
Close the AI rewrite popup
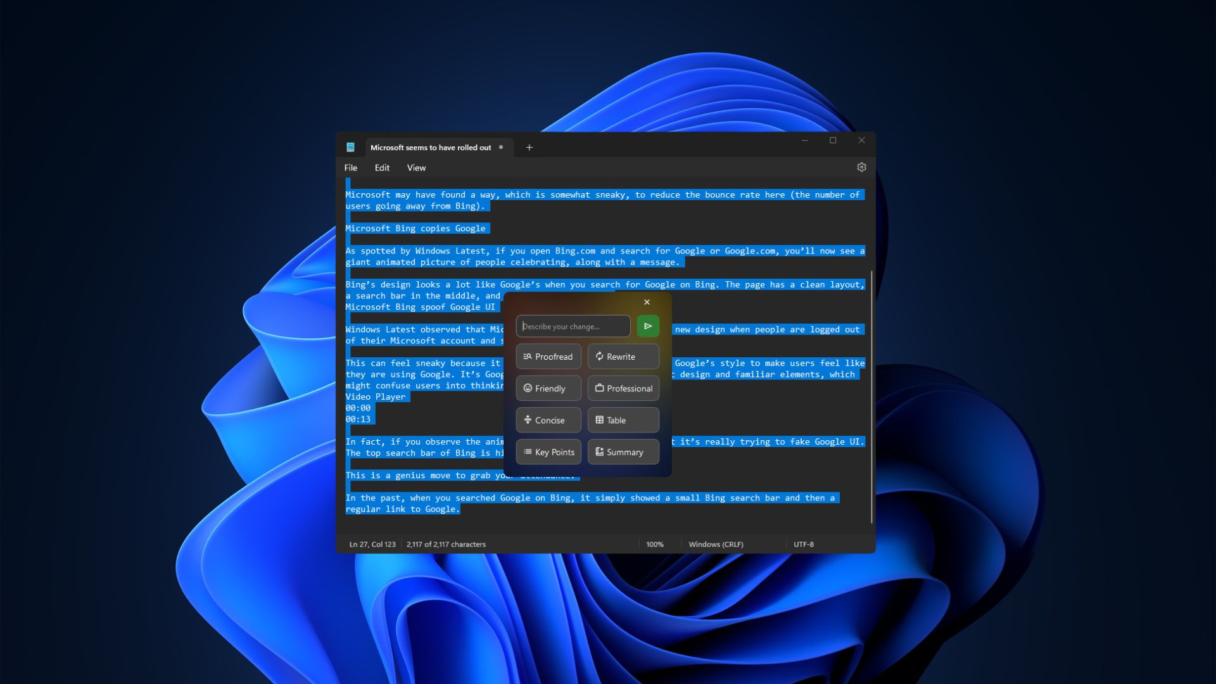647,302
